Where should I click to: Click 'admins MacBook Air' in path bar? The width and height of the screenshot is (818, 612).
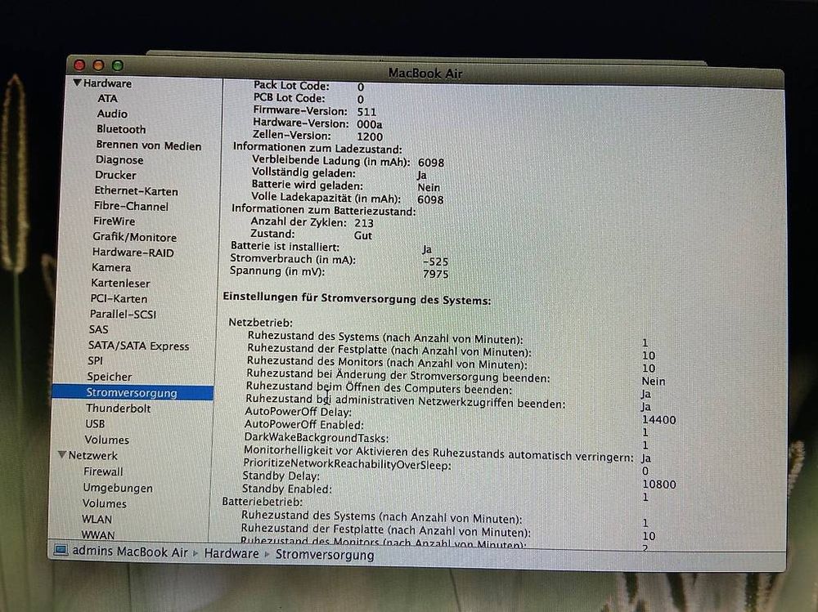(130, 552)
